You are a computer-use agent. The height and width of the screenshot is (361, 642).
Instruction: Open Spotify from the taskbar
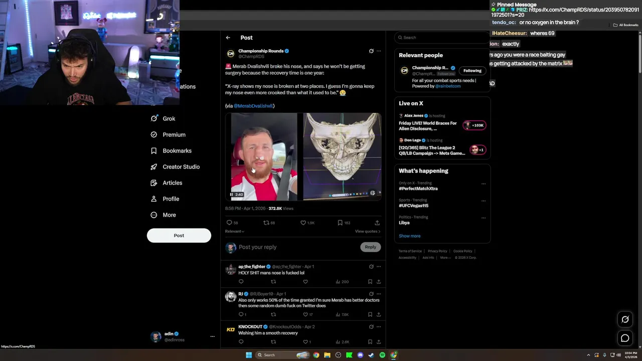tap(382, 355)
